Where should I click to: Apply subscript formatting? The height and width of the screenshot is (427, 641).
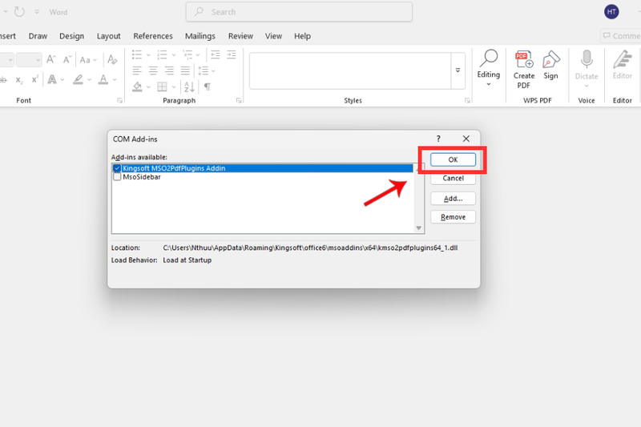pos(19,79)
